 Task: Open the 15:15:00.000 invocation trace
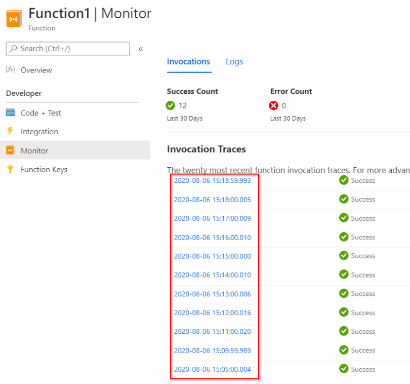[x=212, y=256]
